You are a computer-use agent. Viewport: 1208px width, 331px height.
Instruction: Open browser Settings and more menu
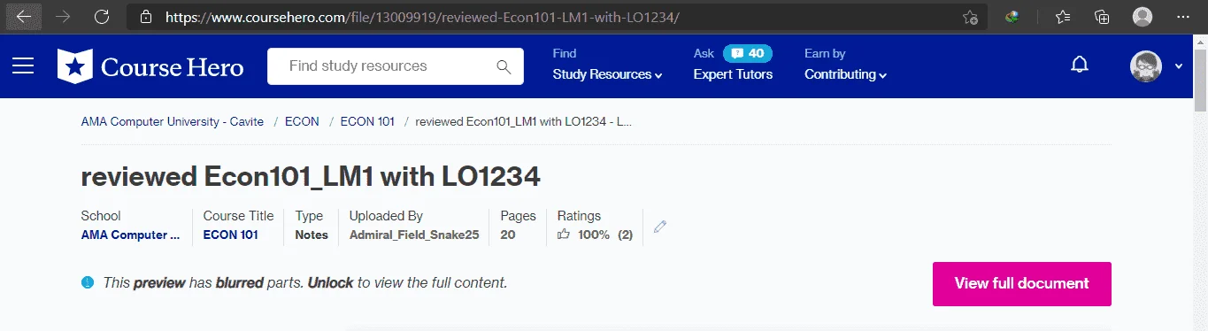click(x=1183, y=17)
